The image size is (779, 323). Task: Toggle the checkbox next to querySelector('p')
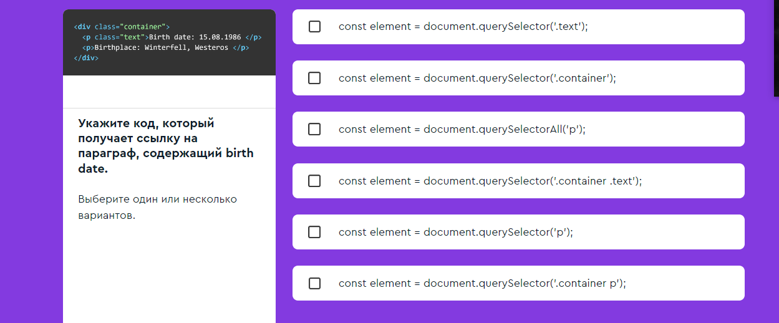coord(315,232)
